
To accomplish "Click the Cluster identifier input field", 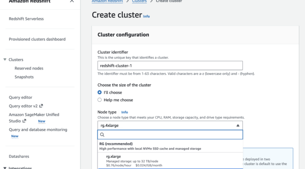I will (170, 65).
